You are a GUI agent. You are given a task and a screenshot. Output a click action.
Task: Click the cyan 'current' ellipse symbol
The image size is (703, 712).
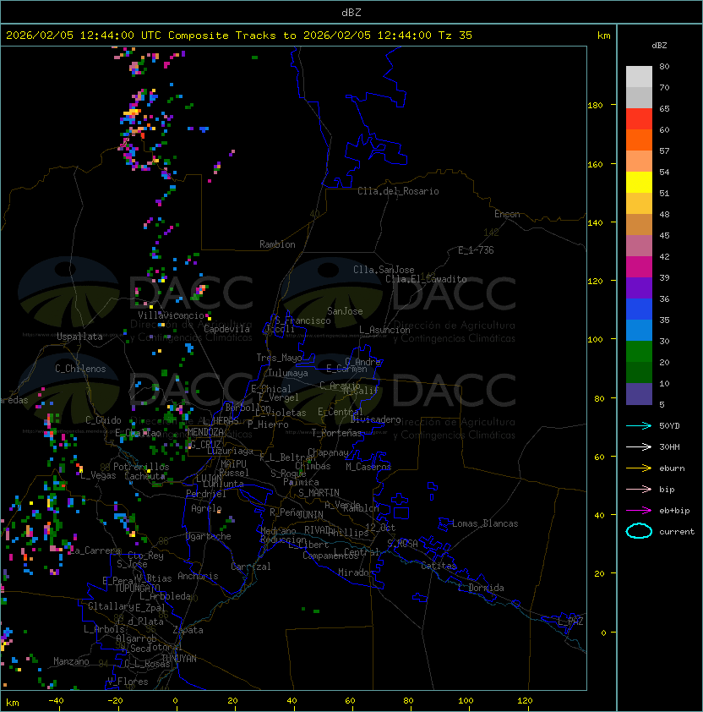point(639,531)
